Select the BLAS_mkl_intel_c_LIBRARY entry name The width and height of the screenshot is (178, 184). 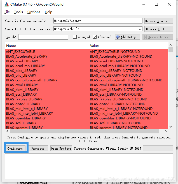tap(27, 109)
